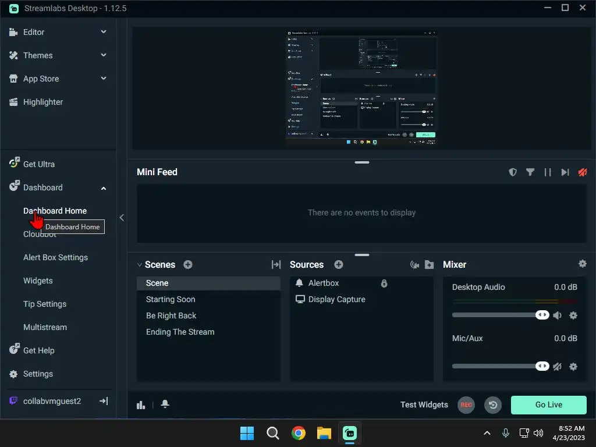The height and width of the screenshot is (447, 596).
Task: Select the Ending The Stream scene
Action: coord(208,332)
